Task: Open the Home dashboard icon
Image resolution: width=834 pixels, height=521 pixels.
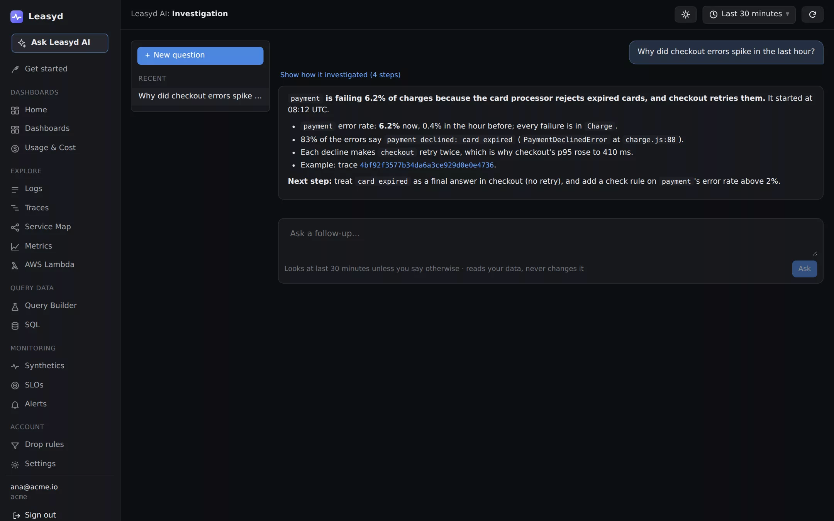Action: pos(15,110)
